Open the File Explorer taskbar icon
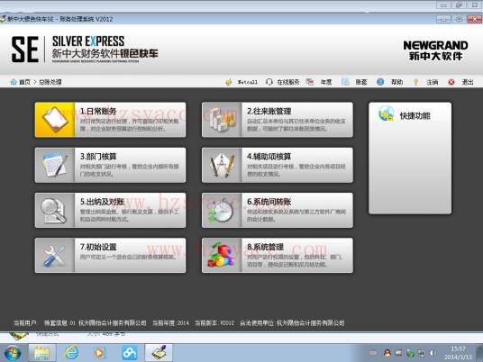 (x=42, y=353)
